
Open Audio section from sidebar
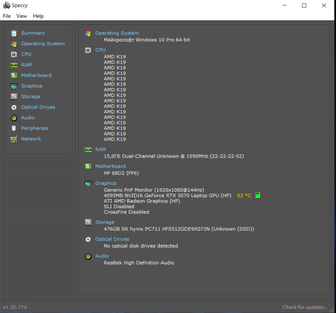pos(28,118)
